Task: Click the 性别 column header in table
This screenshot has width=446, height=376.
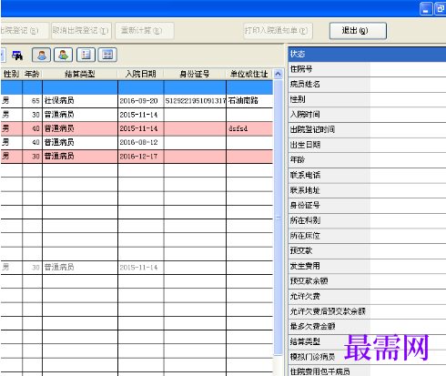Action: click(x=11, y=74)
